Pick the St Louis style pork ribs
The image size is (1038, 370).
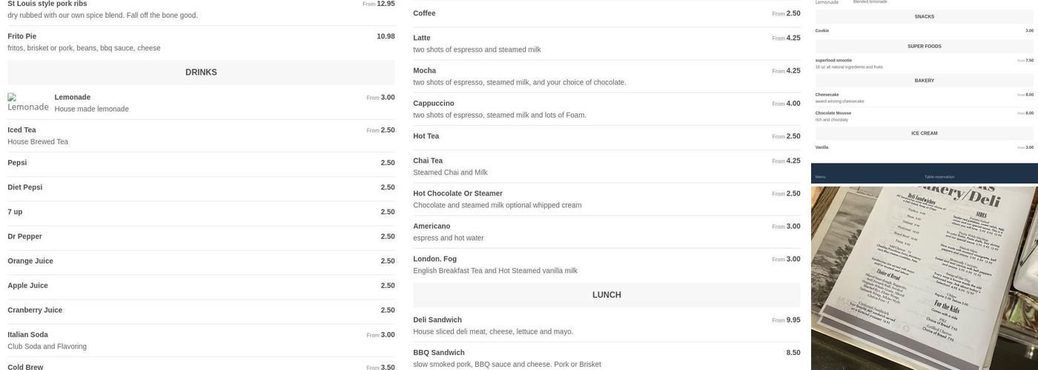pos(201,10)
